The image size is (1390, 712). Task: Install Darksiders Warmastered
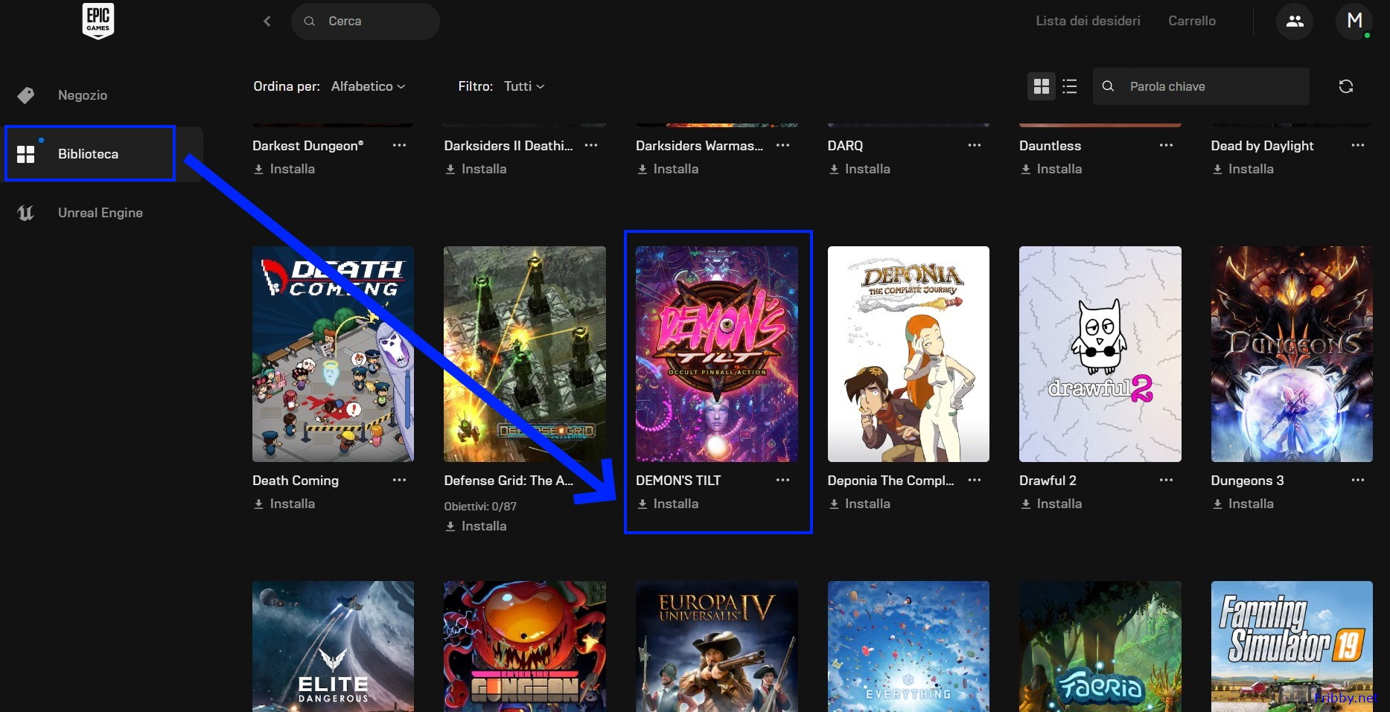point(668,169)
